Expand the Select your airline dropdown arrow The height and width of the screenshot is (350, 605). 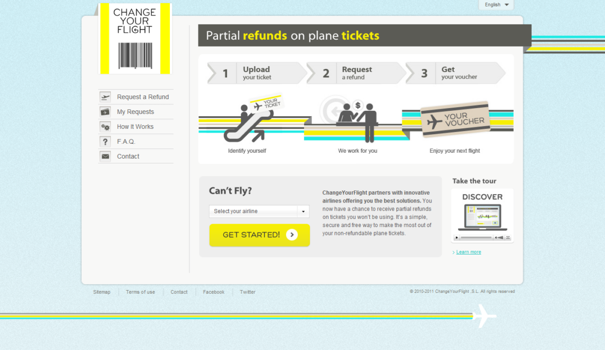point(303,211)
